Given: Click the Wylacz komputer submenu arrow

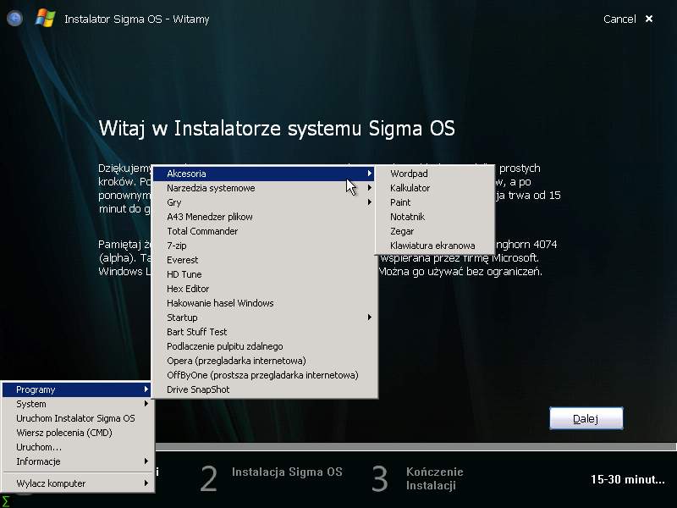Looking at the screenshot, I should click(x=146, y=483).
